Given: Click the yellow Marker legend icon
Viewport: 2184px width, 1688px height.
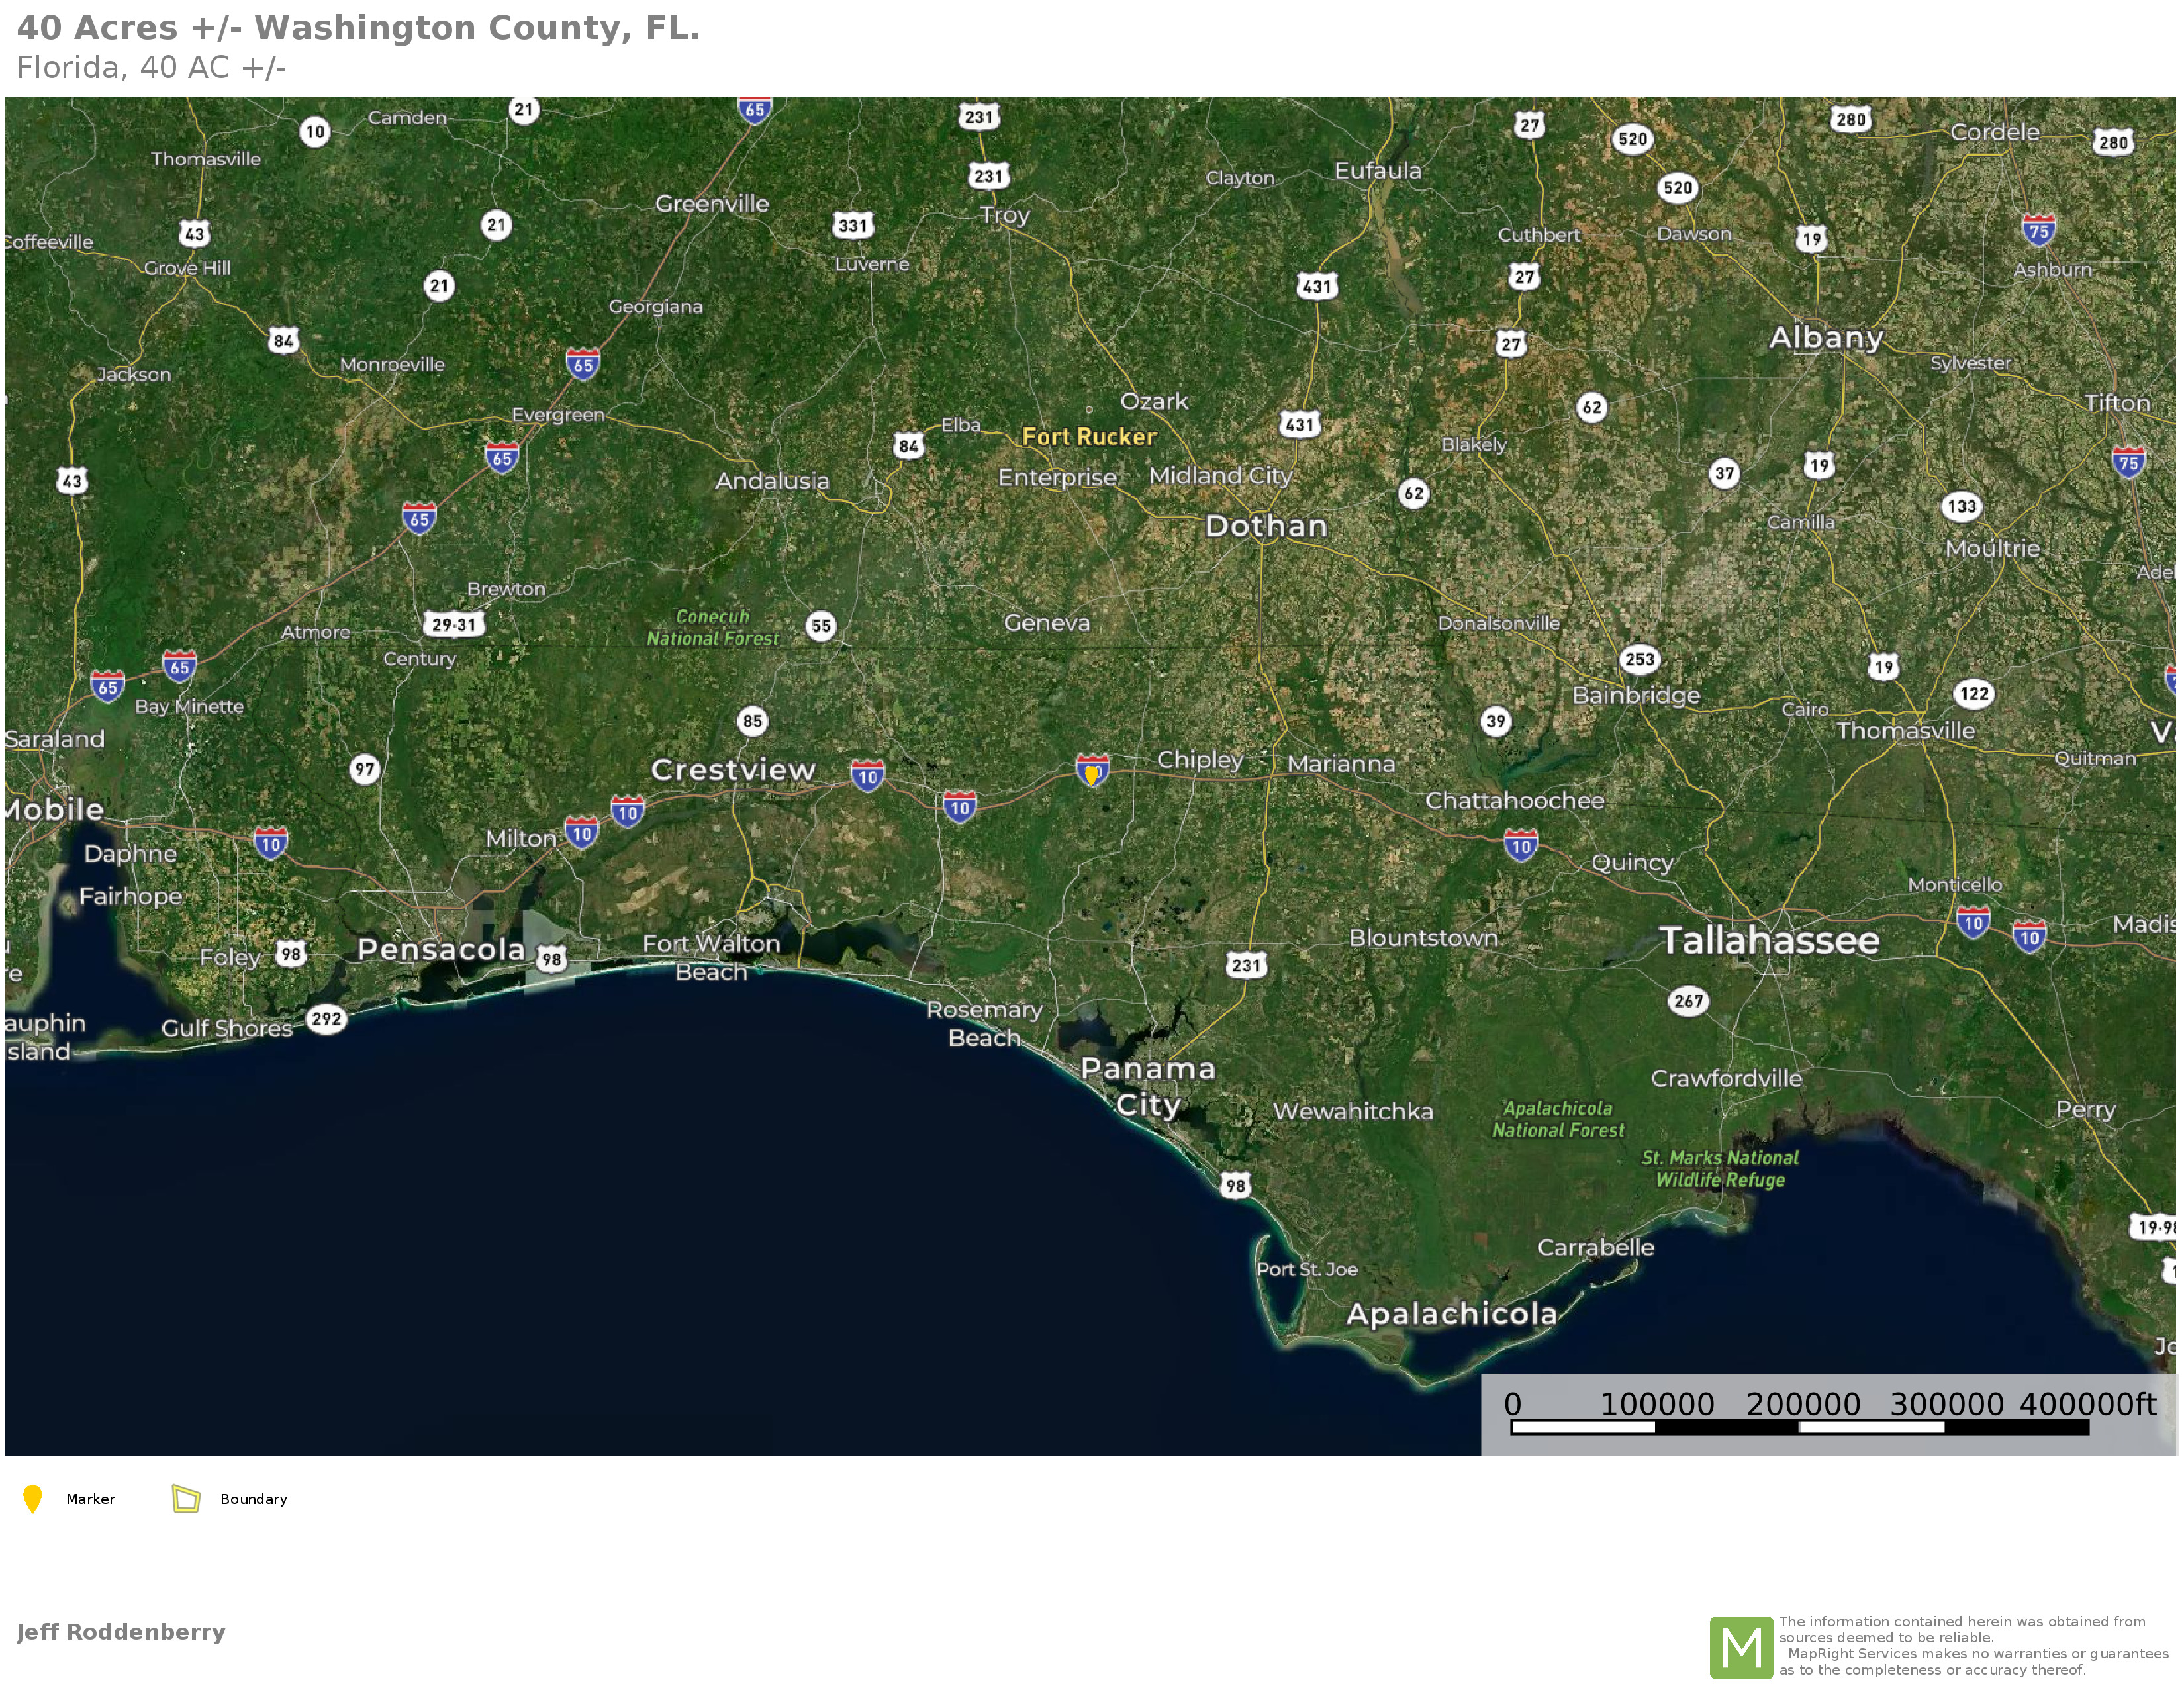Looking at the screenshot, I should click(32, 1499).
